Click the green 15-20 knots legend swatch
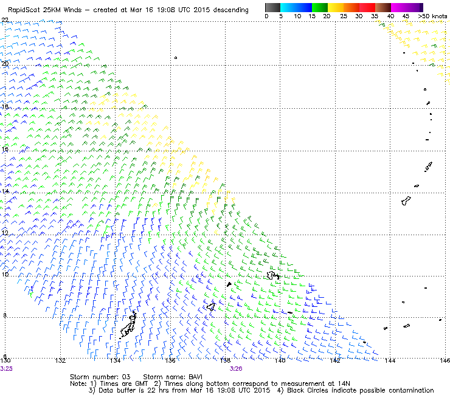450x395 pixels. coord(320,7)
